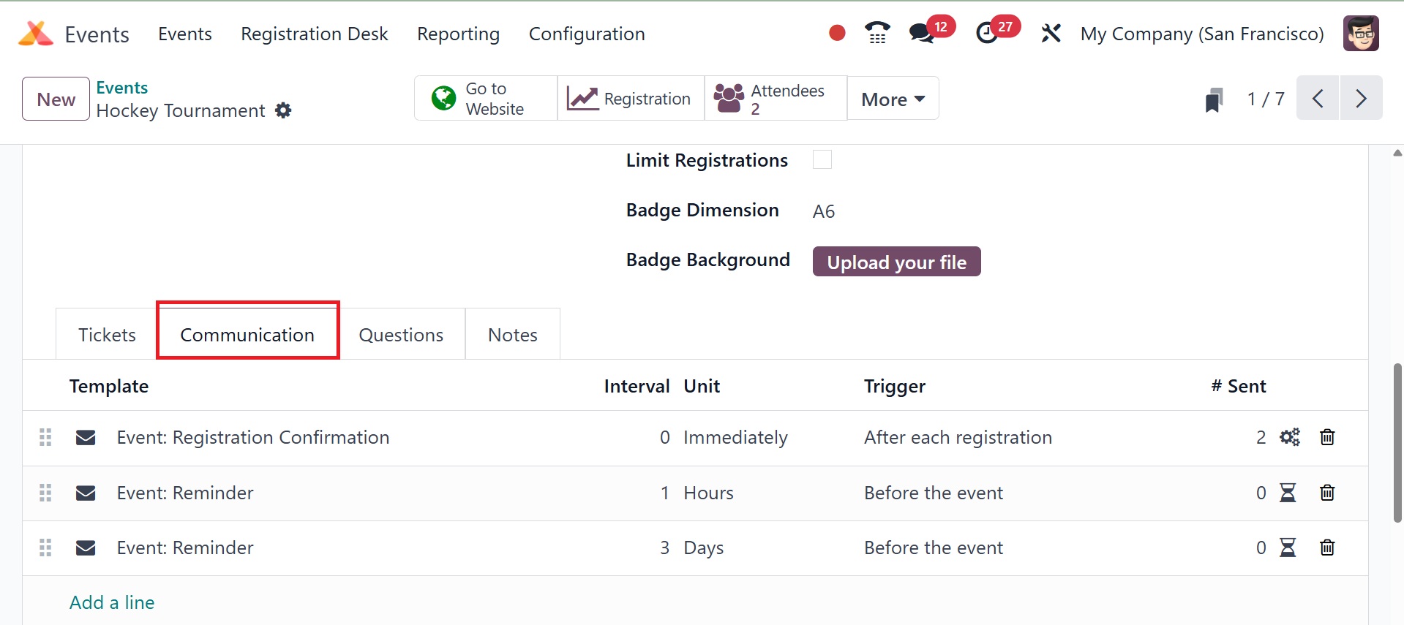Click the vertical scrollbar thumb

pyautogui.click(x=1397, y=442)
